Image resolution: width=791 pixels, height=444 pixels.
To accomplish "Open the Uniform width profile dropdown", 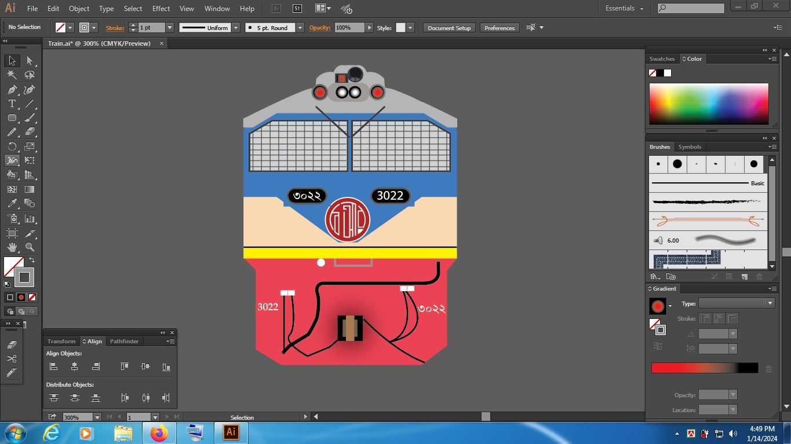I will pyautogui.click(x=236, y=28).
